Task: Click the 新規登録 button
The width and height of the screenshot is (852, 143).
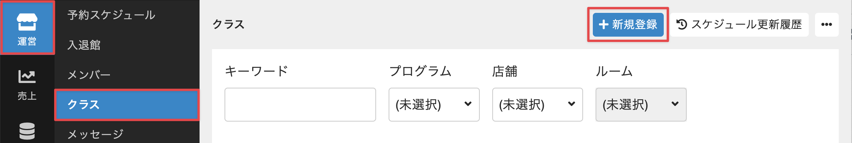Action: [x=628, y=25]
